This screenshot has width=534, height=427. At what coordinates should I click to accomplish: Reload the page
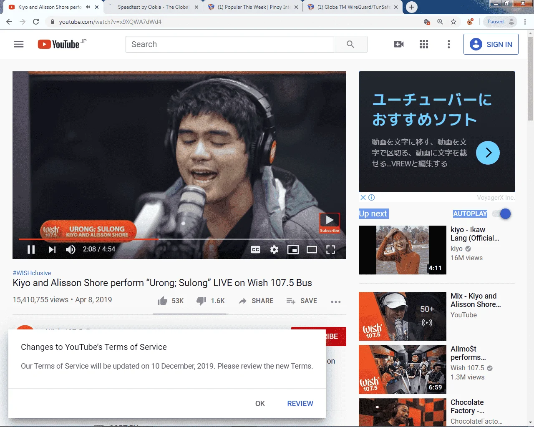point(36,22)
